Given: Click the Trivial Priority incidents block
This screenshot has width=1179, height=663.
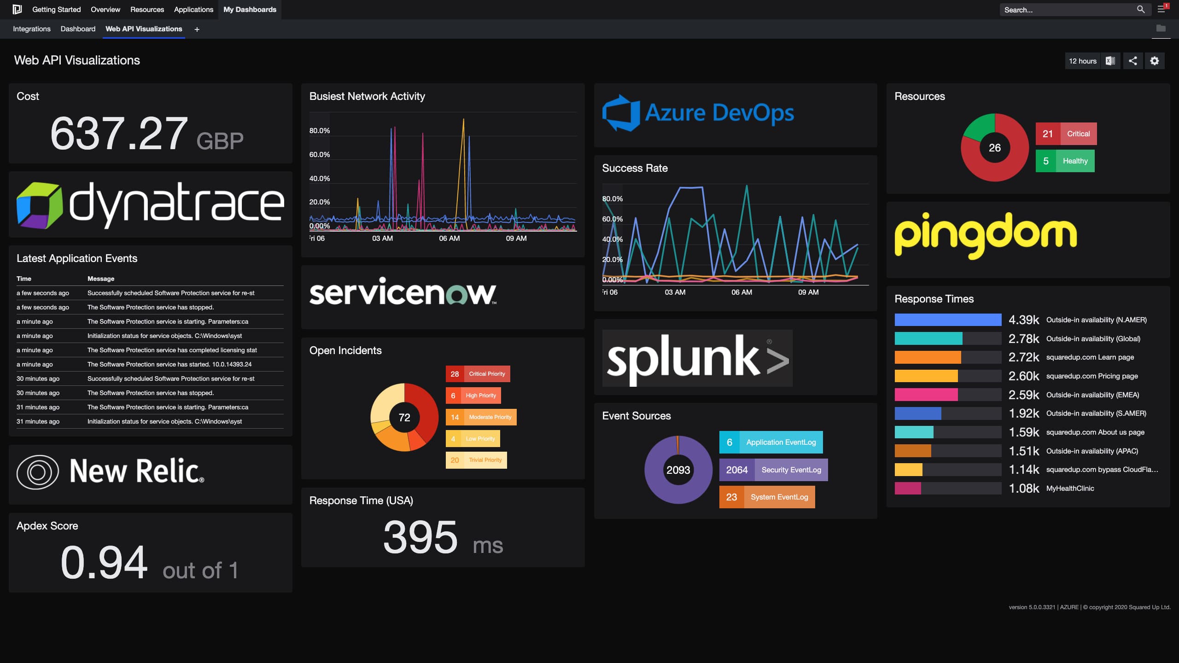Looking at the screenshot, I should tap(476, 460).
